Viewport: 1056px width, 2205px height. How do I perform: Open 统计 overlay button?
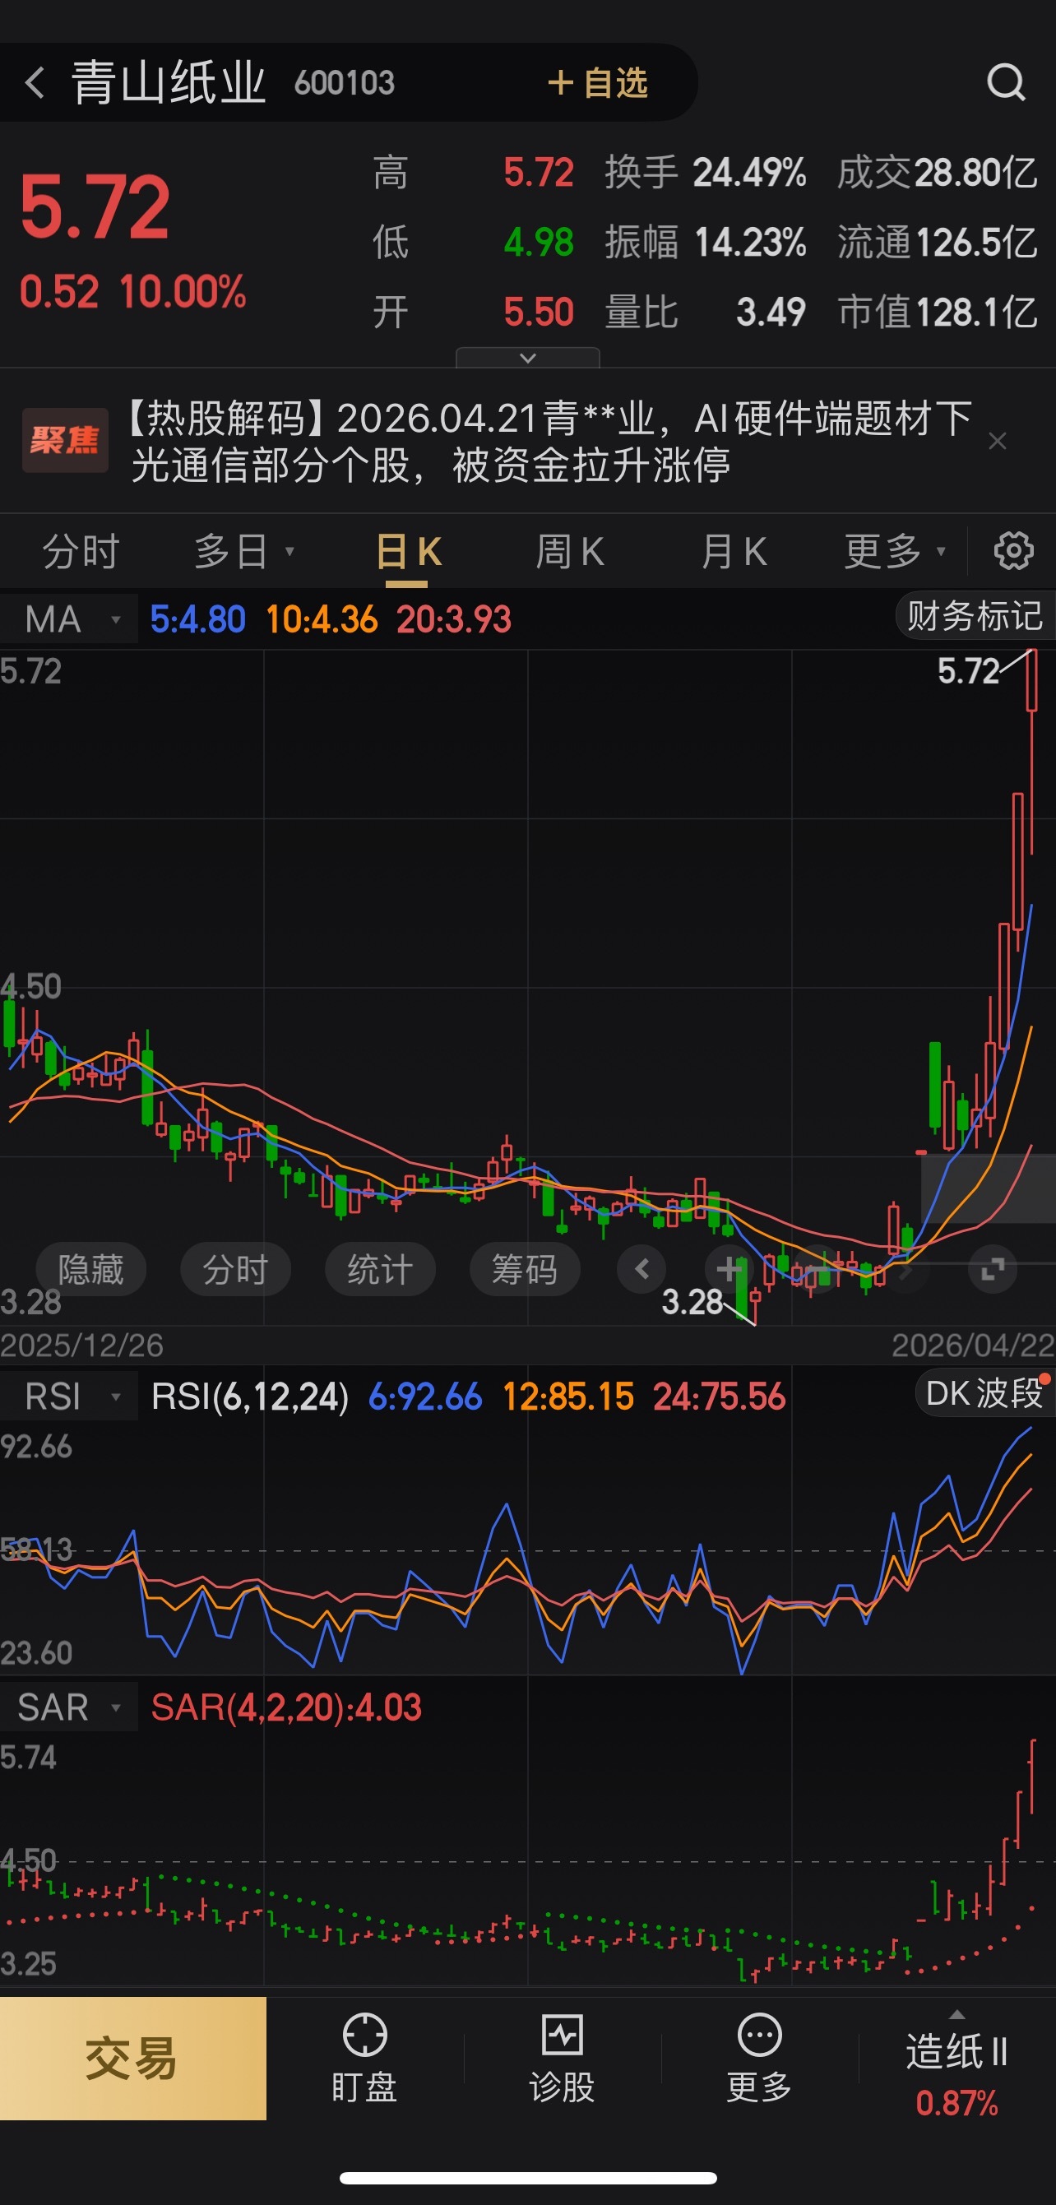click(x=380, y=1268)
